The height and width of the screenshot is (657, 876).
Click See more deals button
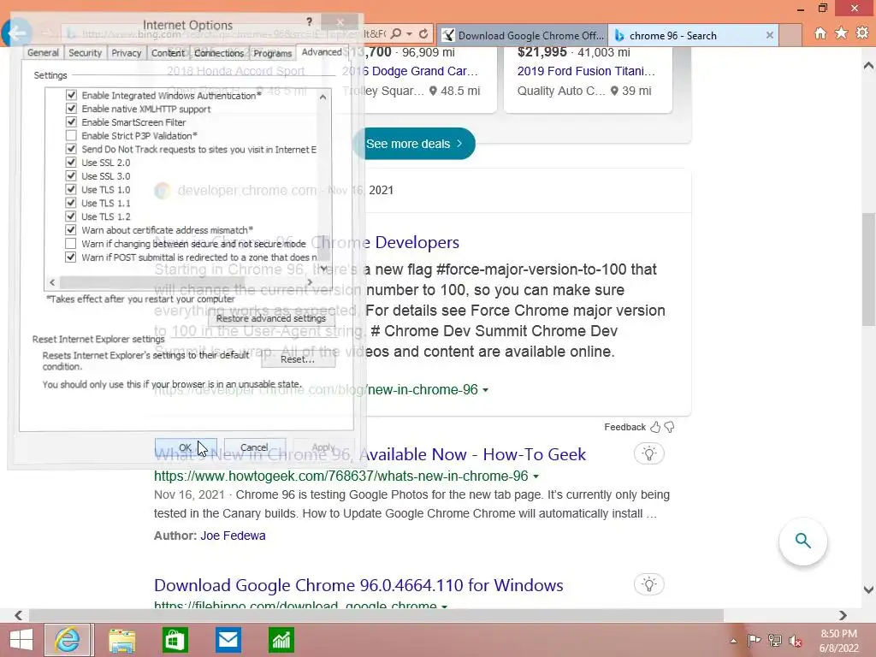[x=414, y=144]
